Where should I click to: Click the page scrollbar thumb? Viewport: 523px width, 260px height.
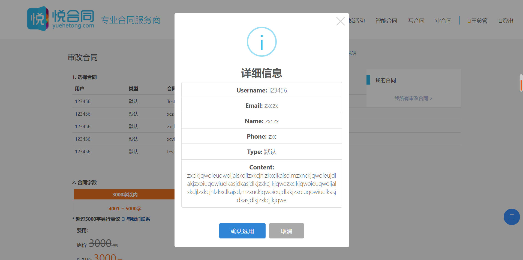(x=521, y=83)
